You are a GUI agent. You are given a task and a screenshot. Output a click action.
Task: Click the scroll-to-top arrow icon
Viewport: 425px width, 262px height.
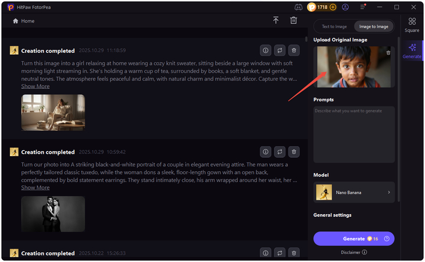[276, 20]
